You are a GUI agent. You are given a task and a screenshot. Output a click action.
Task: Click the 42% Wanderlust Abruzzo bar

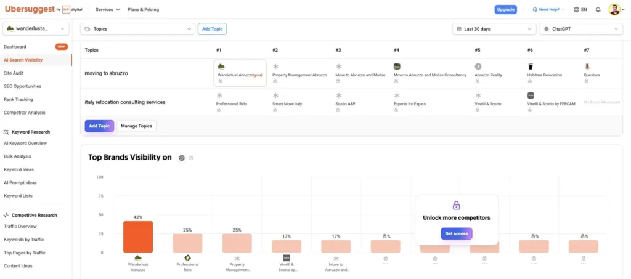[138, 237]
